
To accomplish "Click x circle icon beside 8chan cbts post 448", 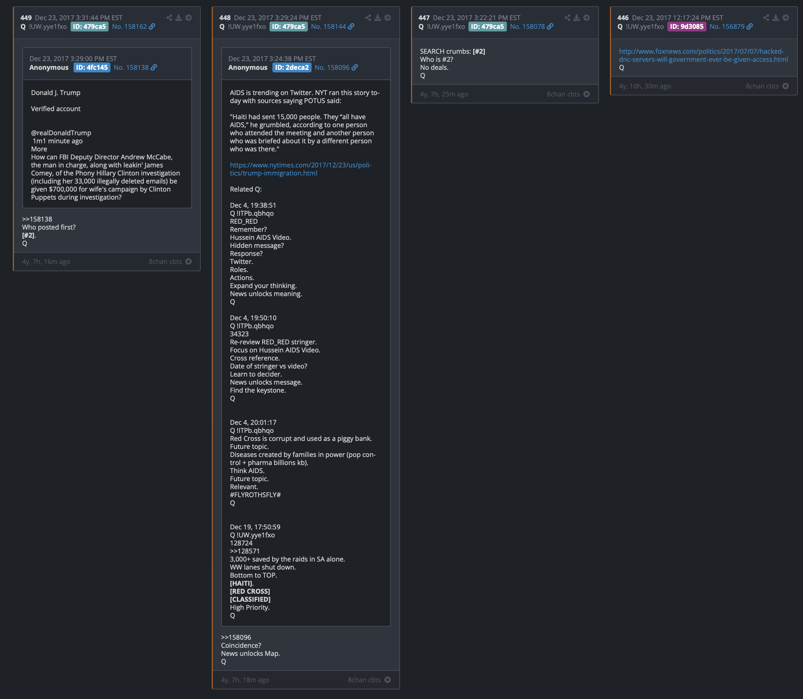I will 388,680.
